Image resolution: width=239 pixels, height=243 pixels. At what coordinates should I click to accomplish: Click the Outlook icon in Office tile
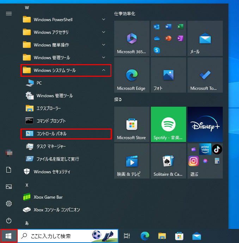point(157,27)
